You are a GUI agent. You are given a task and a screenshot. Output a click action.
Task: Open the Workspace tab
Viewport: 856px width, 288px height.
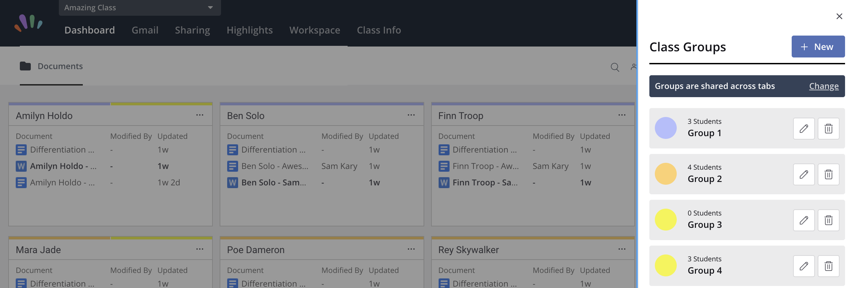[315, 30]
